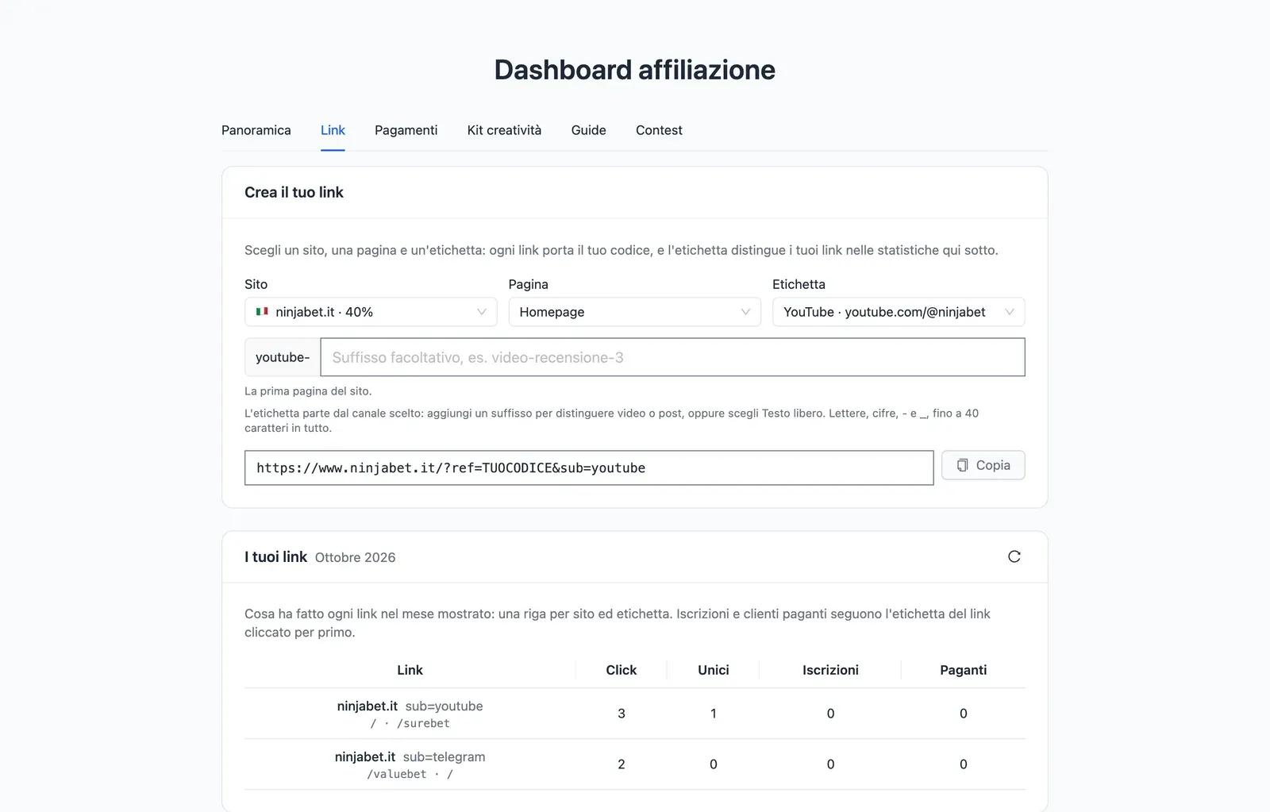This screenshot has width=1270, height=812.
Task: Click the Unici value 1 in youtube row
Action: [713, 714]
